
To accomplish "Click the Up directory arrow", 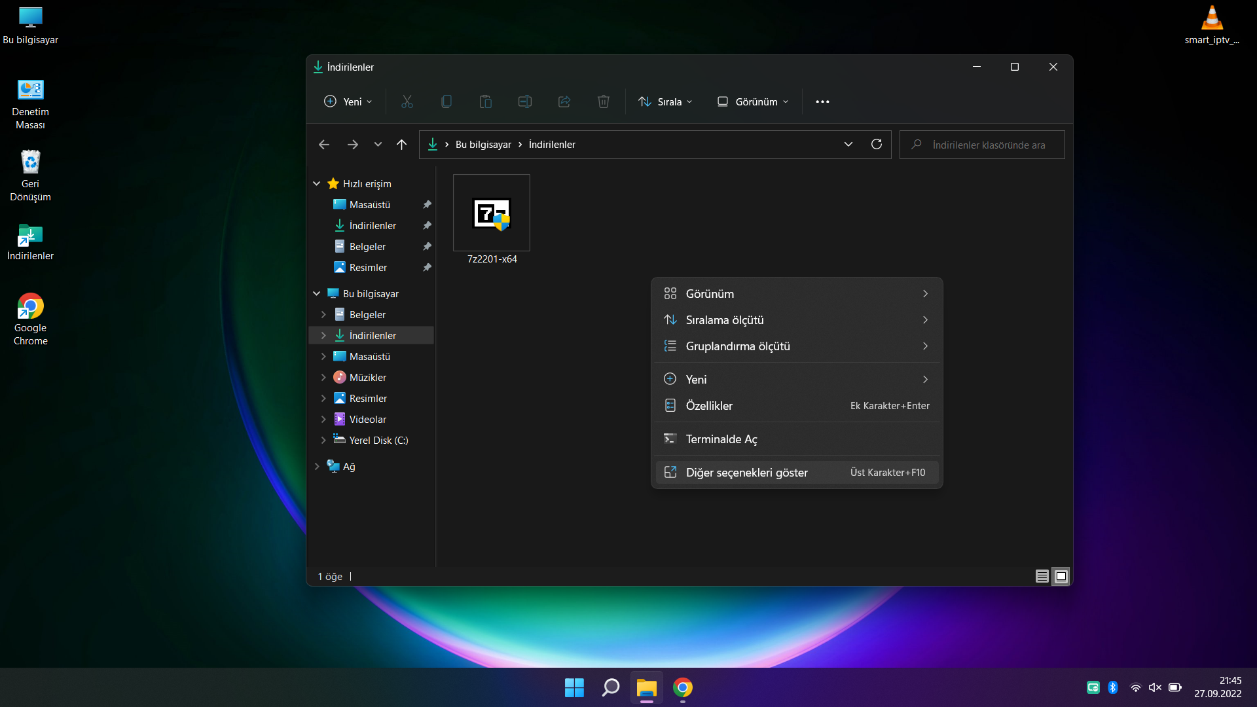I will (x=401, y=144).
